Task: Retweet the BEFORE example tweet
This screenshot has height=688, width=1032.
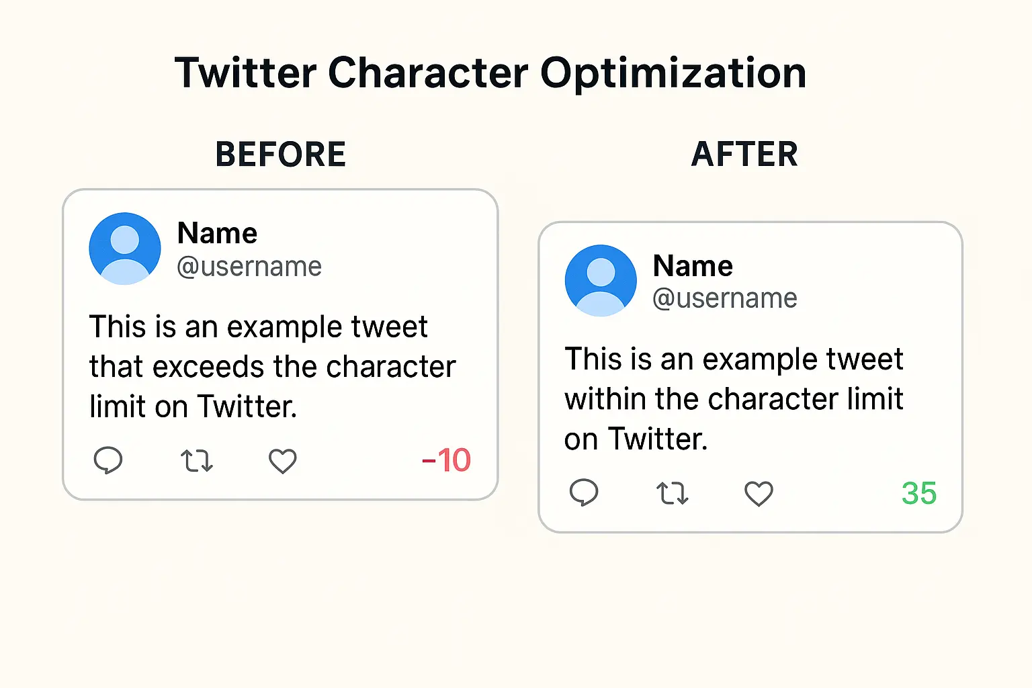Action: (x=196, y=461)
